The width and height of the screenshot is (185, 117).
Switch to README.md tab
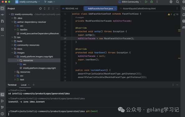click(70, 8)
